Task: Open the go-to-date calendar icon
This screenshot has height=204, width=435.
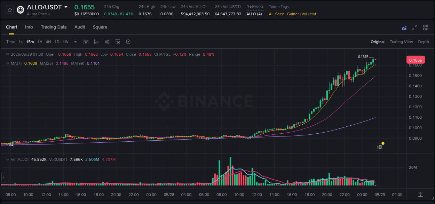Action: tap(86, 42)
